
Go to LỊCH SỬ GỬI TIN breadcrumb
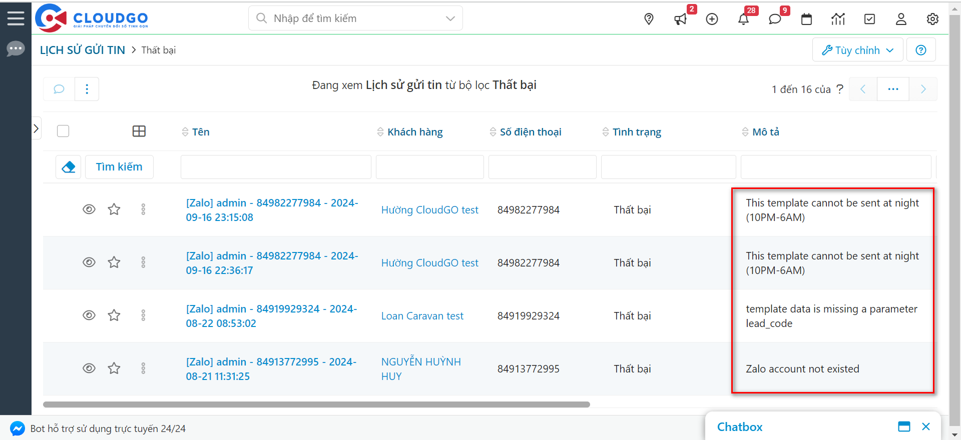(83, 50)
